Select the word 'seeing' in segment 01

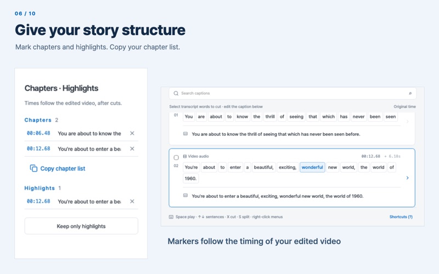click(296, 117)
